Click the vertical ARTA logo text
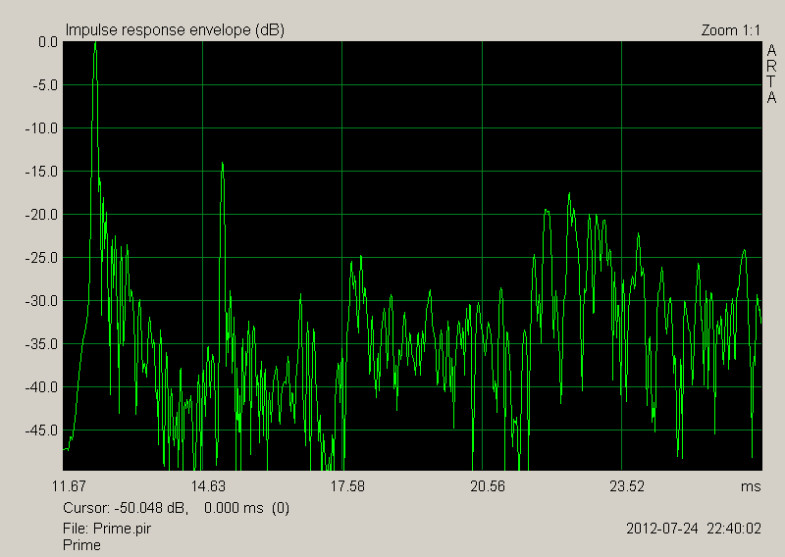785x557 pixels. point(771,74)
